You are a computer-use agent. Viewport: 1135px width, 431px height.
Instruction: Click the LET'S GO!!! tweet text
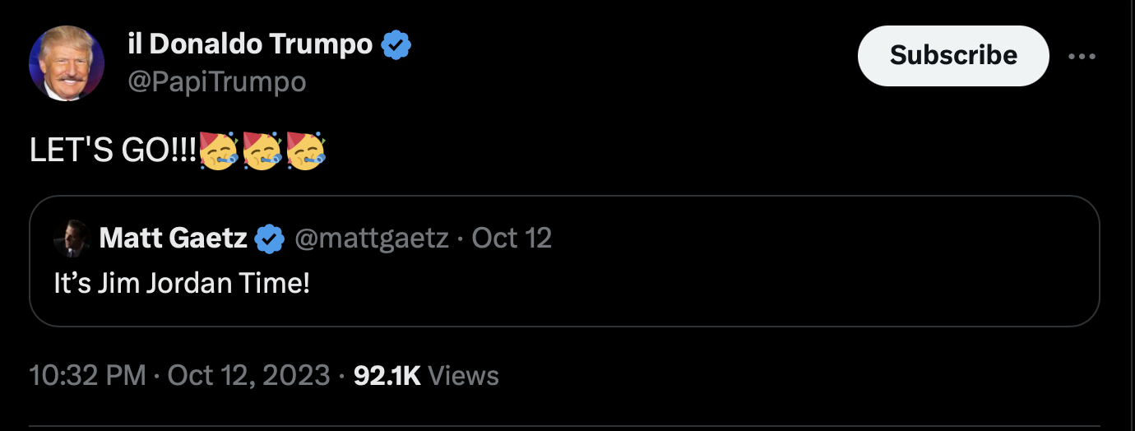pos(113,152)
